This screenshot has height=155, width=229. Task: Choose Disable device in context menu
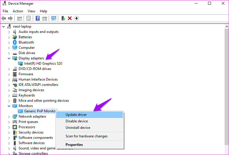(90, 121)
